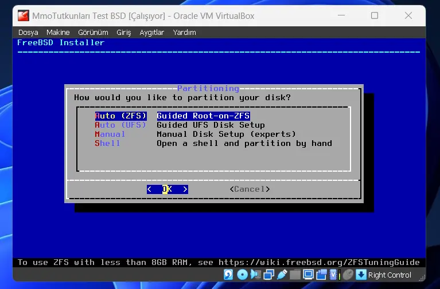Open the Aygıtlar menu
This screenshot has width=440, height=289.
coord(152,33)
